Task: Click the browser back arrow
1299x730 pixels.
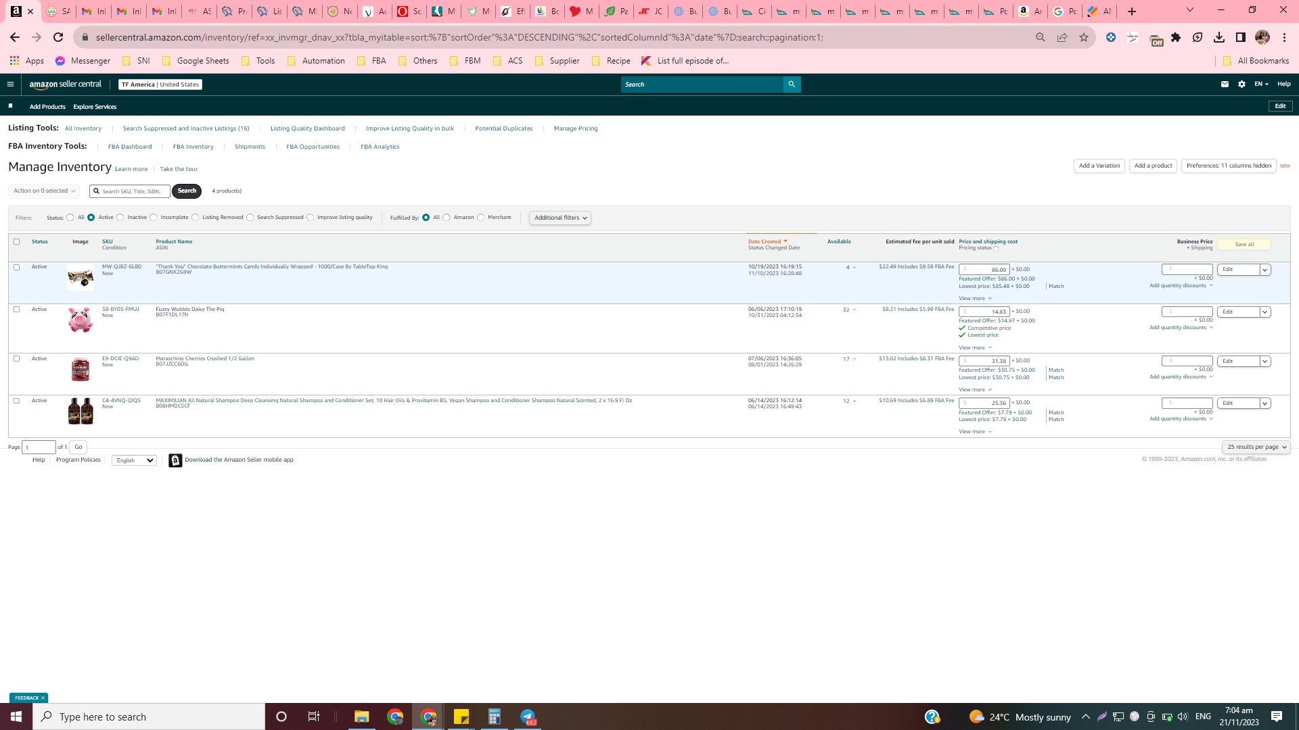Action: click(15, 37)
